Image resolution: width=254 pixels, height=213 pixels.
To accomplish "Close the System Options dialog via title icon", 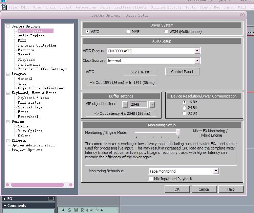I will click(242, 15).
